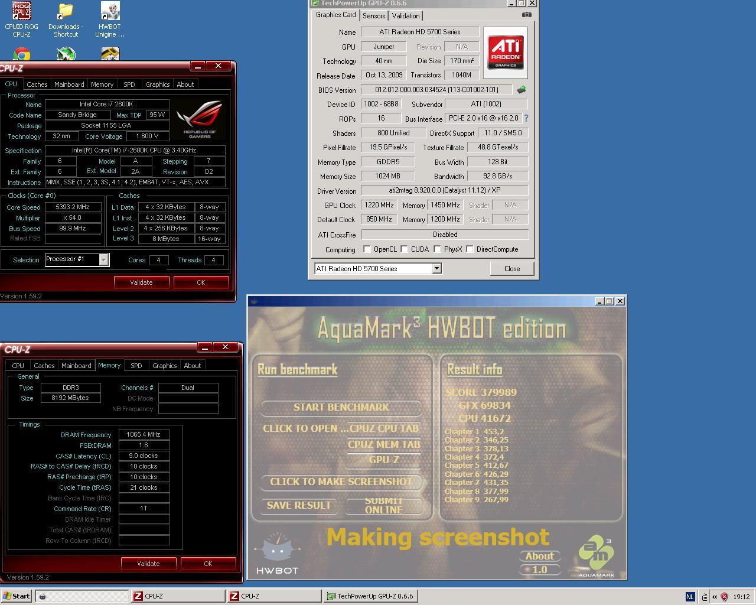
Task: Enable CUDA checkbox
Action: 404,249
